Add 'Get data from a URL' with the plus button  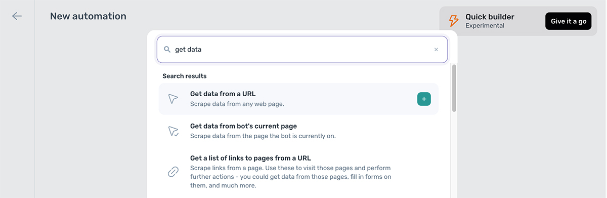coord(424,99)
